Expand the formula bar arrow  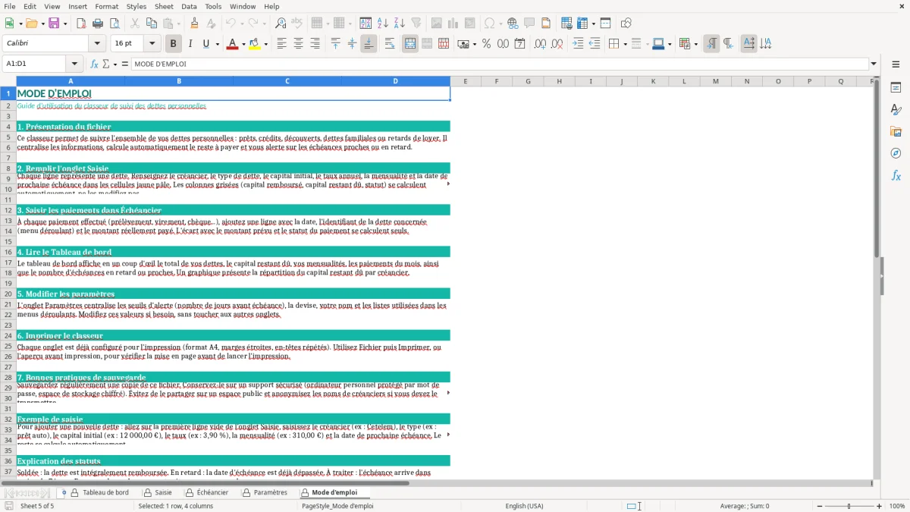tap(874, 64)
